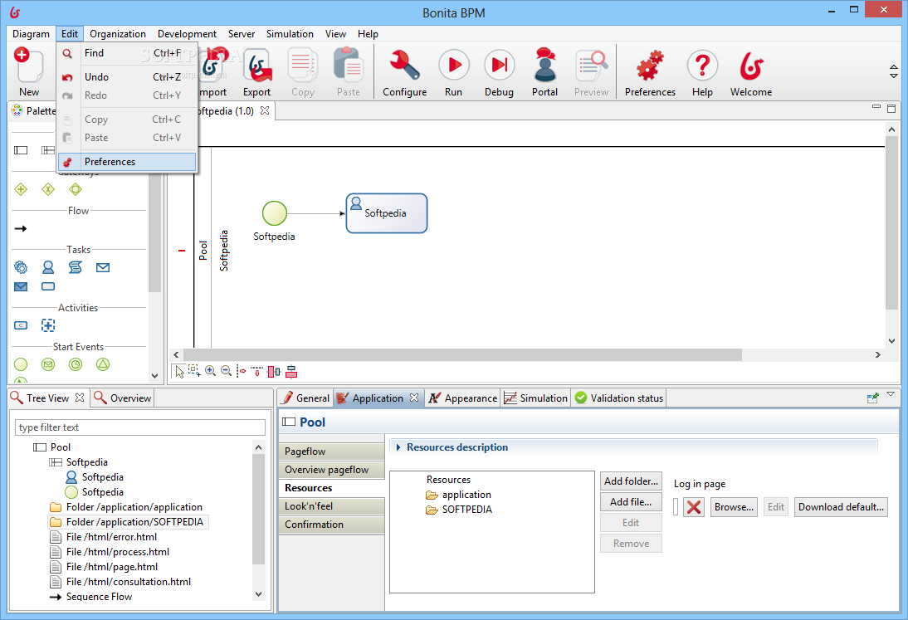Click the Export toolbar icon
Viewport: 908px width, 620px height.
[257, 71]
